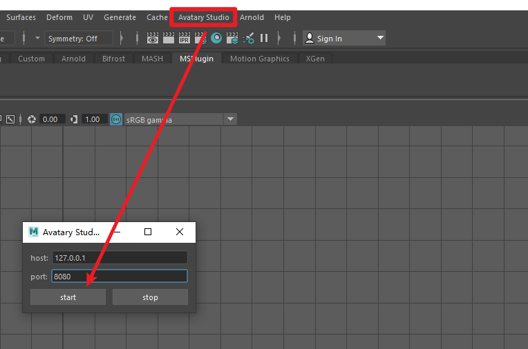Image resolution: width=528 pixels, height=349 pixels.
Task: Toggle the viewport image plane icon
Action: pyautogui.click(x=10, y=119)
